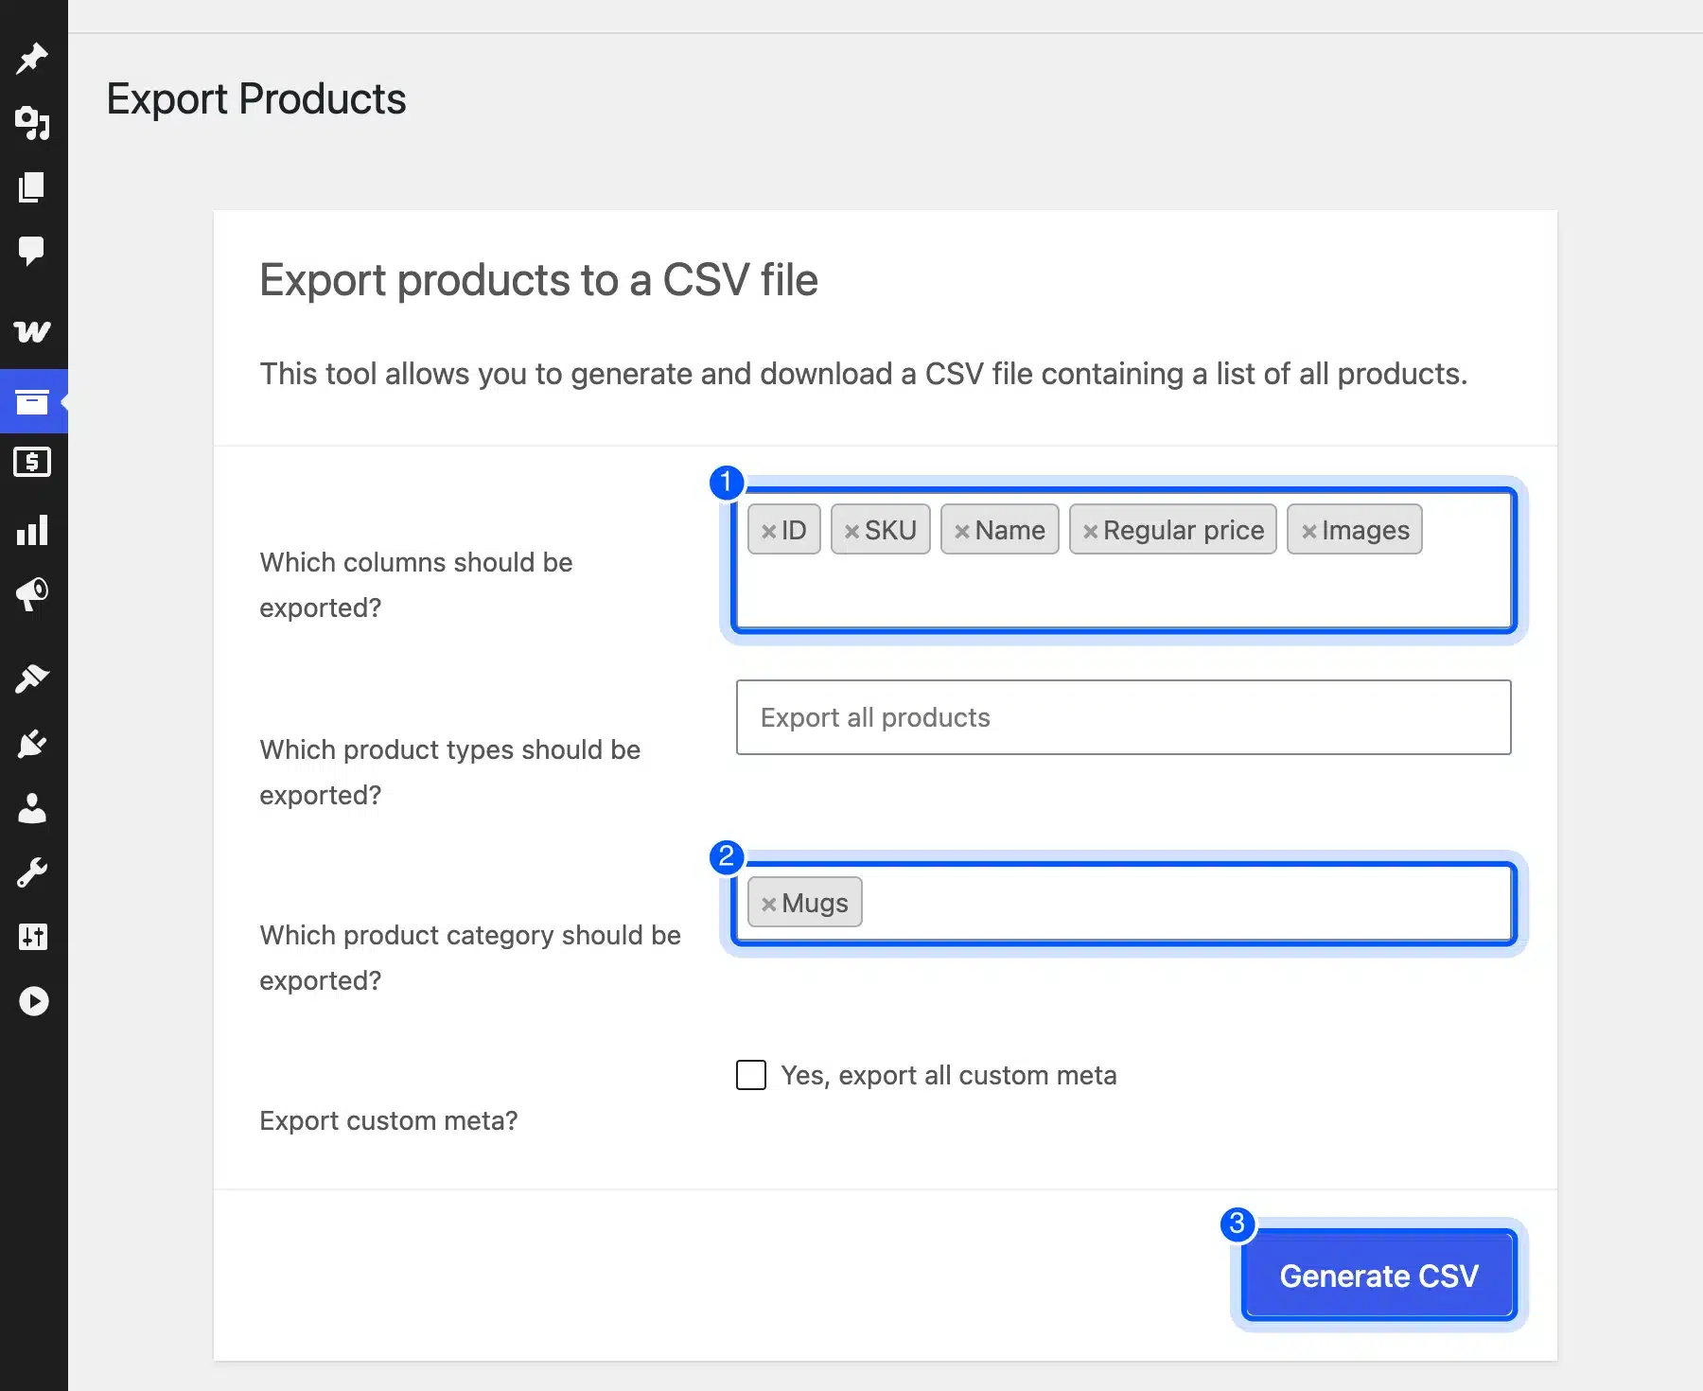Image resolution: width=1703 pixels, height=1391 pixels.
Task: Open the product category selector field
Action: coord(1124,903)
